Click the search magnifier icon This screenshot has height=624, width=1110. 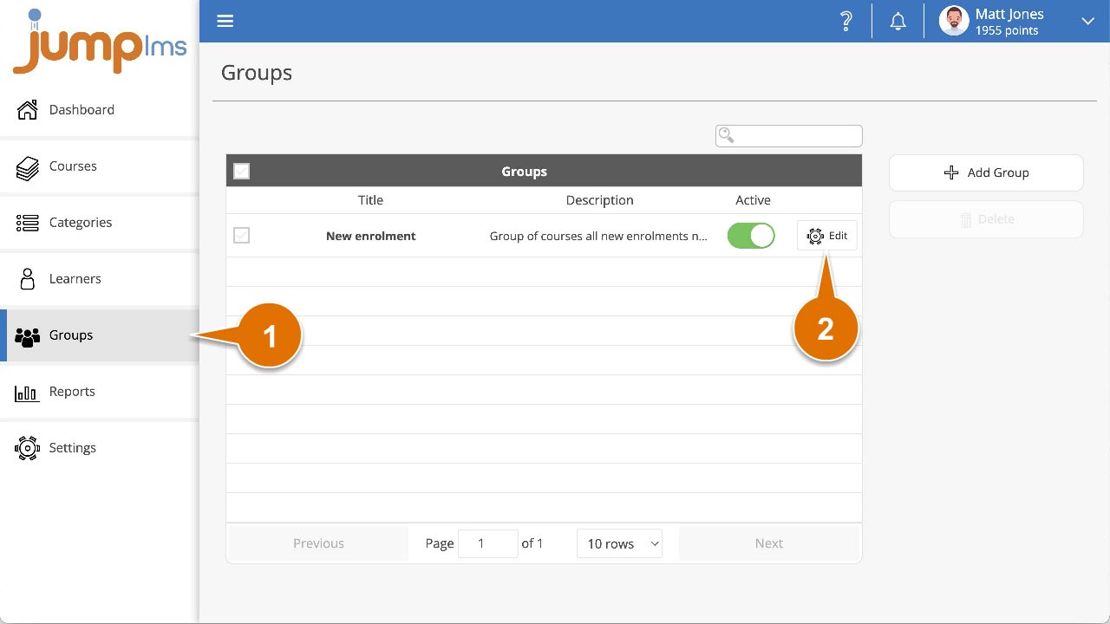[727, 135]
